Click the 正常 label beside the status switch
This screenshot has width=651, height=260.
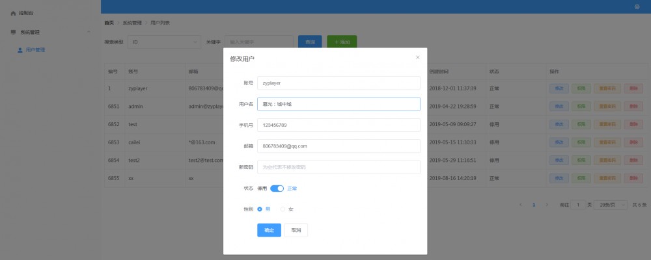point(292,188)
